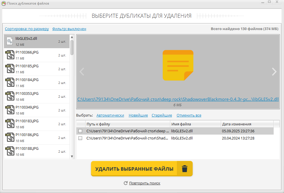284x193 pixels.
Task: Click the JPG icon of P1100366.JPG
Action: [x=10, y=55]
